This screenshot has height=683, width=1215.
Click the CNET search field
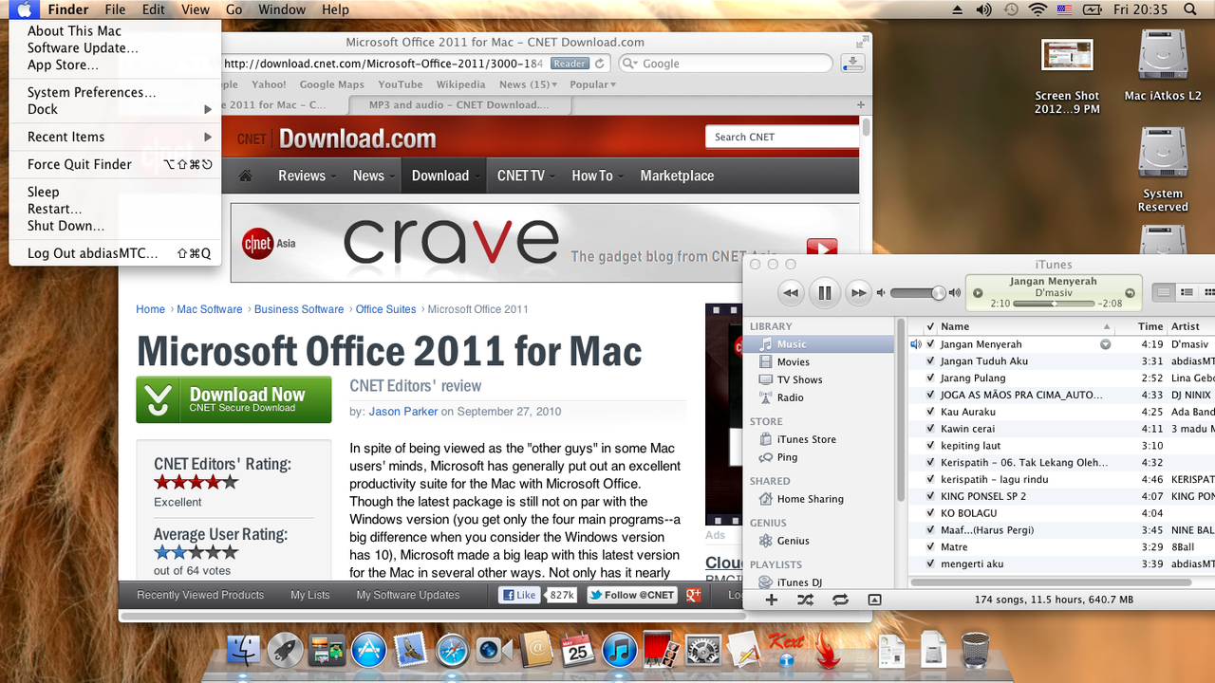click(782, 138)
